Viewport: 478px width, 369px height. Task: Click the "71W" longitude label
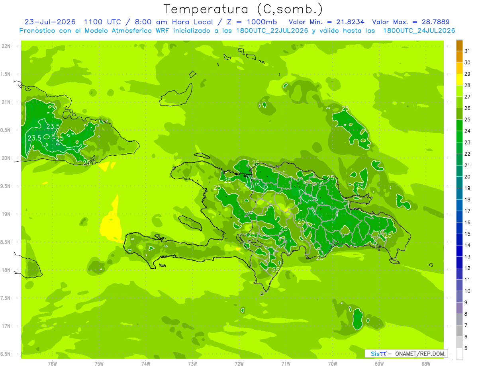click(x=286, y=363)
